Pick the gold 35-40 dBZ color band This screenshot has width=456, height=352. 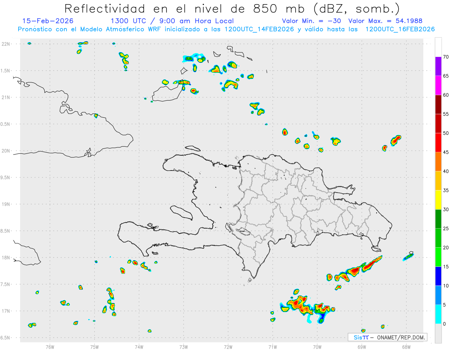click(x=438, y=181)
